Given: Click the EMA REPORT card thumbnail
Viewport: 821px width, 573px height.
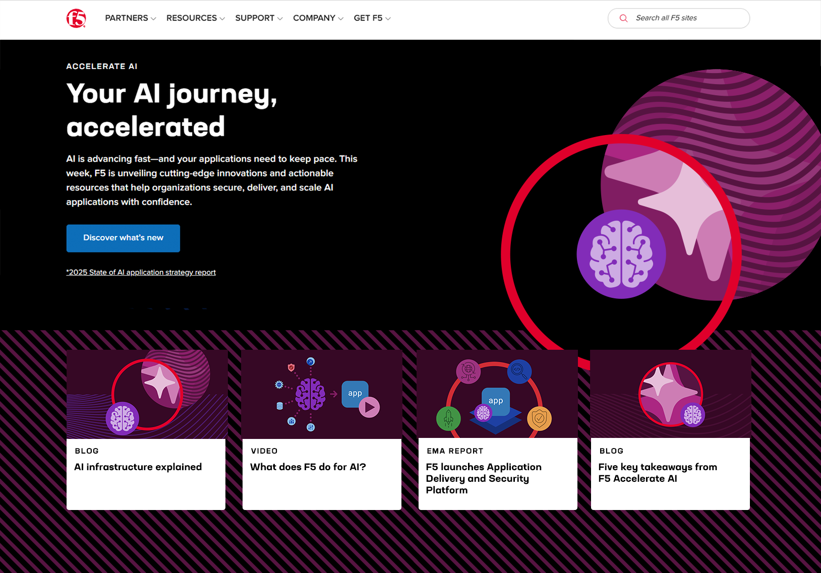Looking at the screenshot, I should click(x=497, y=394).
